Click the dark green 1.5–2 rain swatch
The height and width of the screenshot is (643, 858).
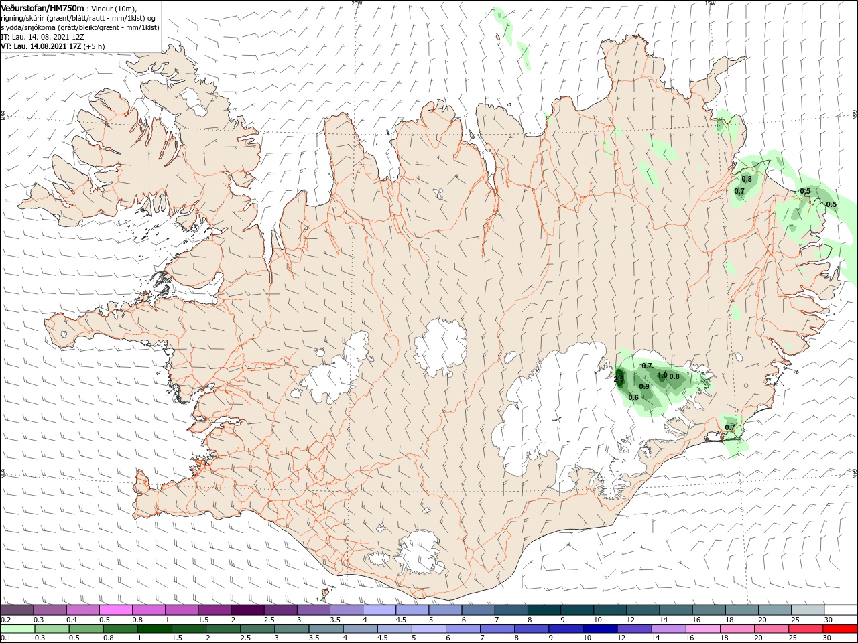(189, 629)
